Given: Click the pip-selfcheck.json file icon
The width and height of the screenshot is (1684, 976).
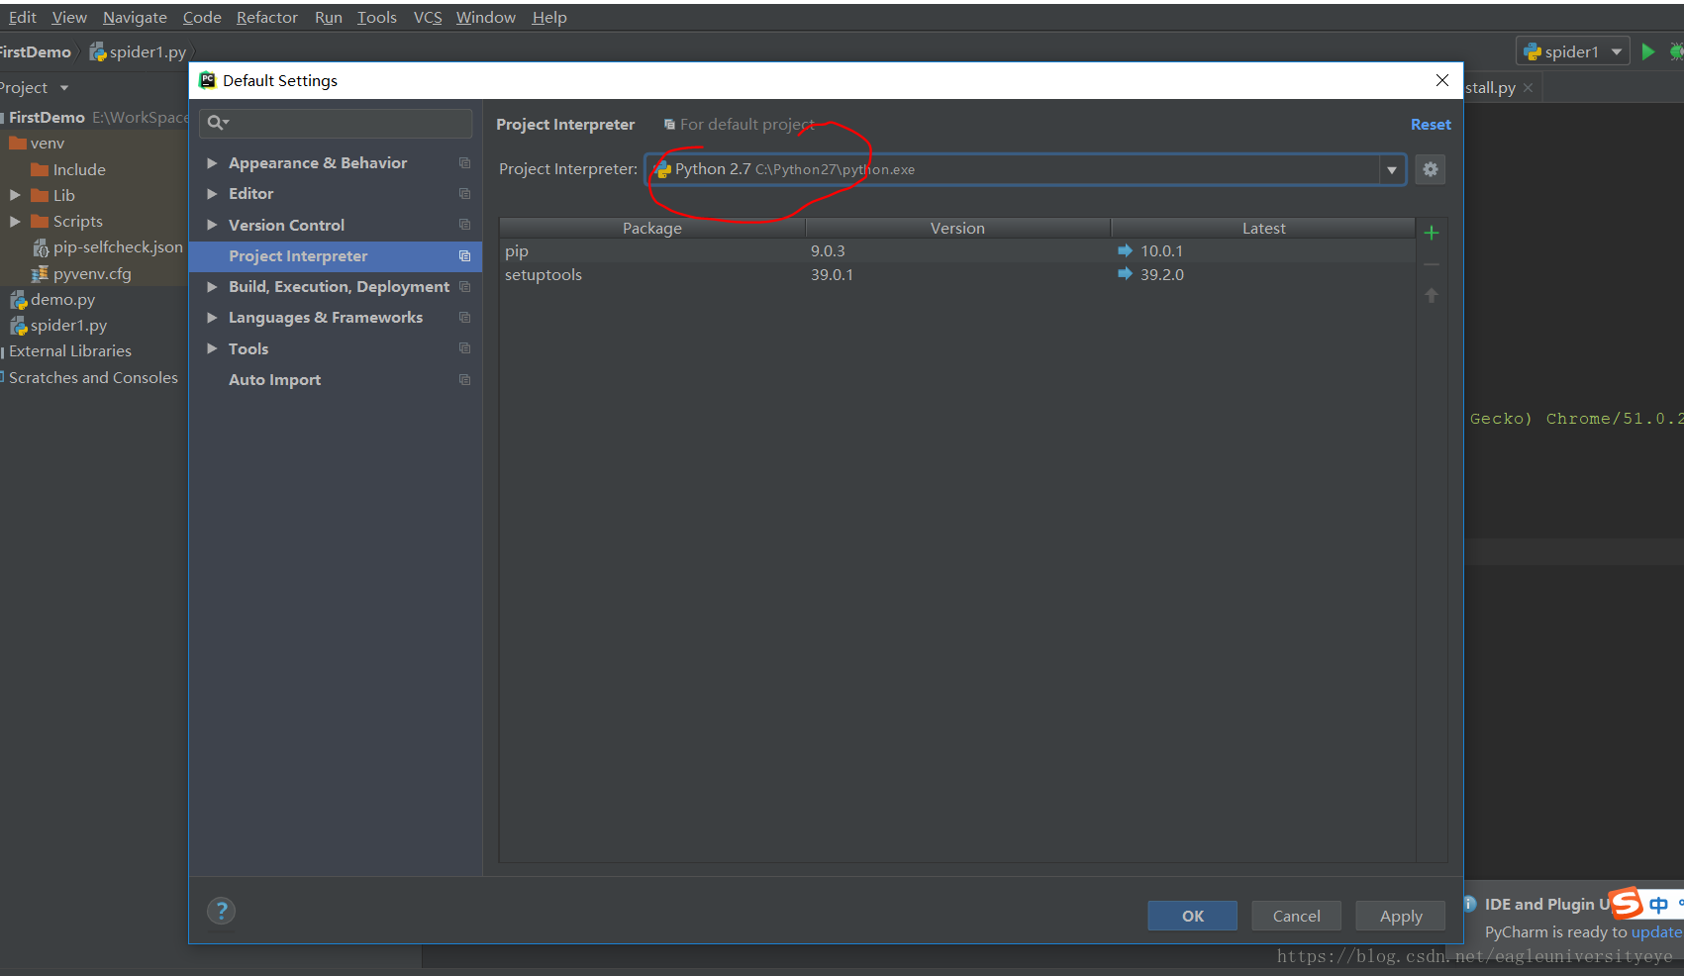Looking at the screenshot, I should click(41, 247).
